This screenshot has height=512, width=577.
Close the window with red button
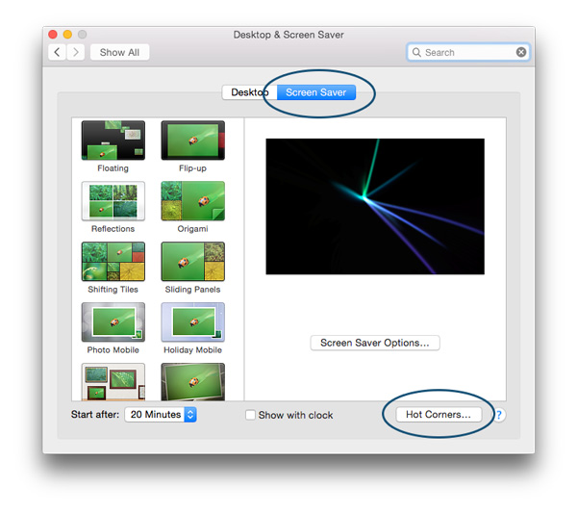click(53, 35)
